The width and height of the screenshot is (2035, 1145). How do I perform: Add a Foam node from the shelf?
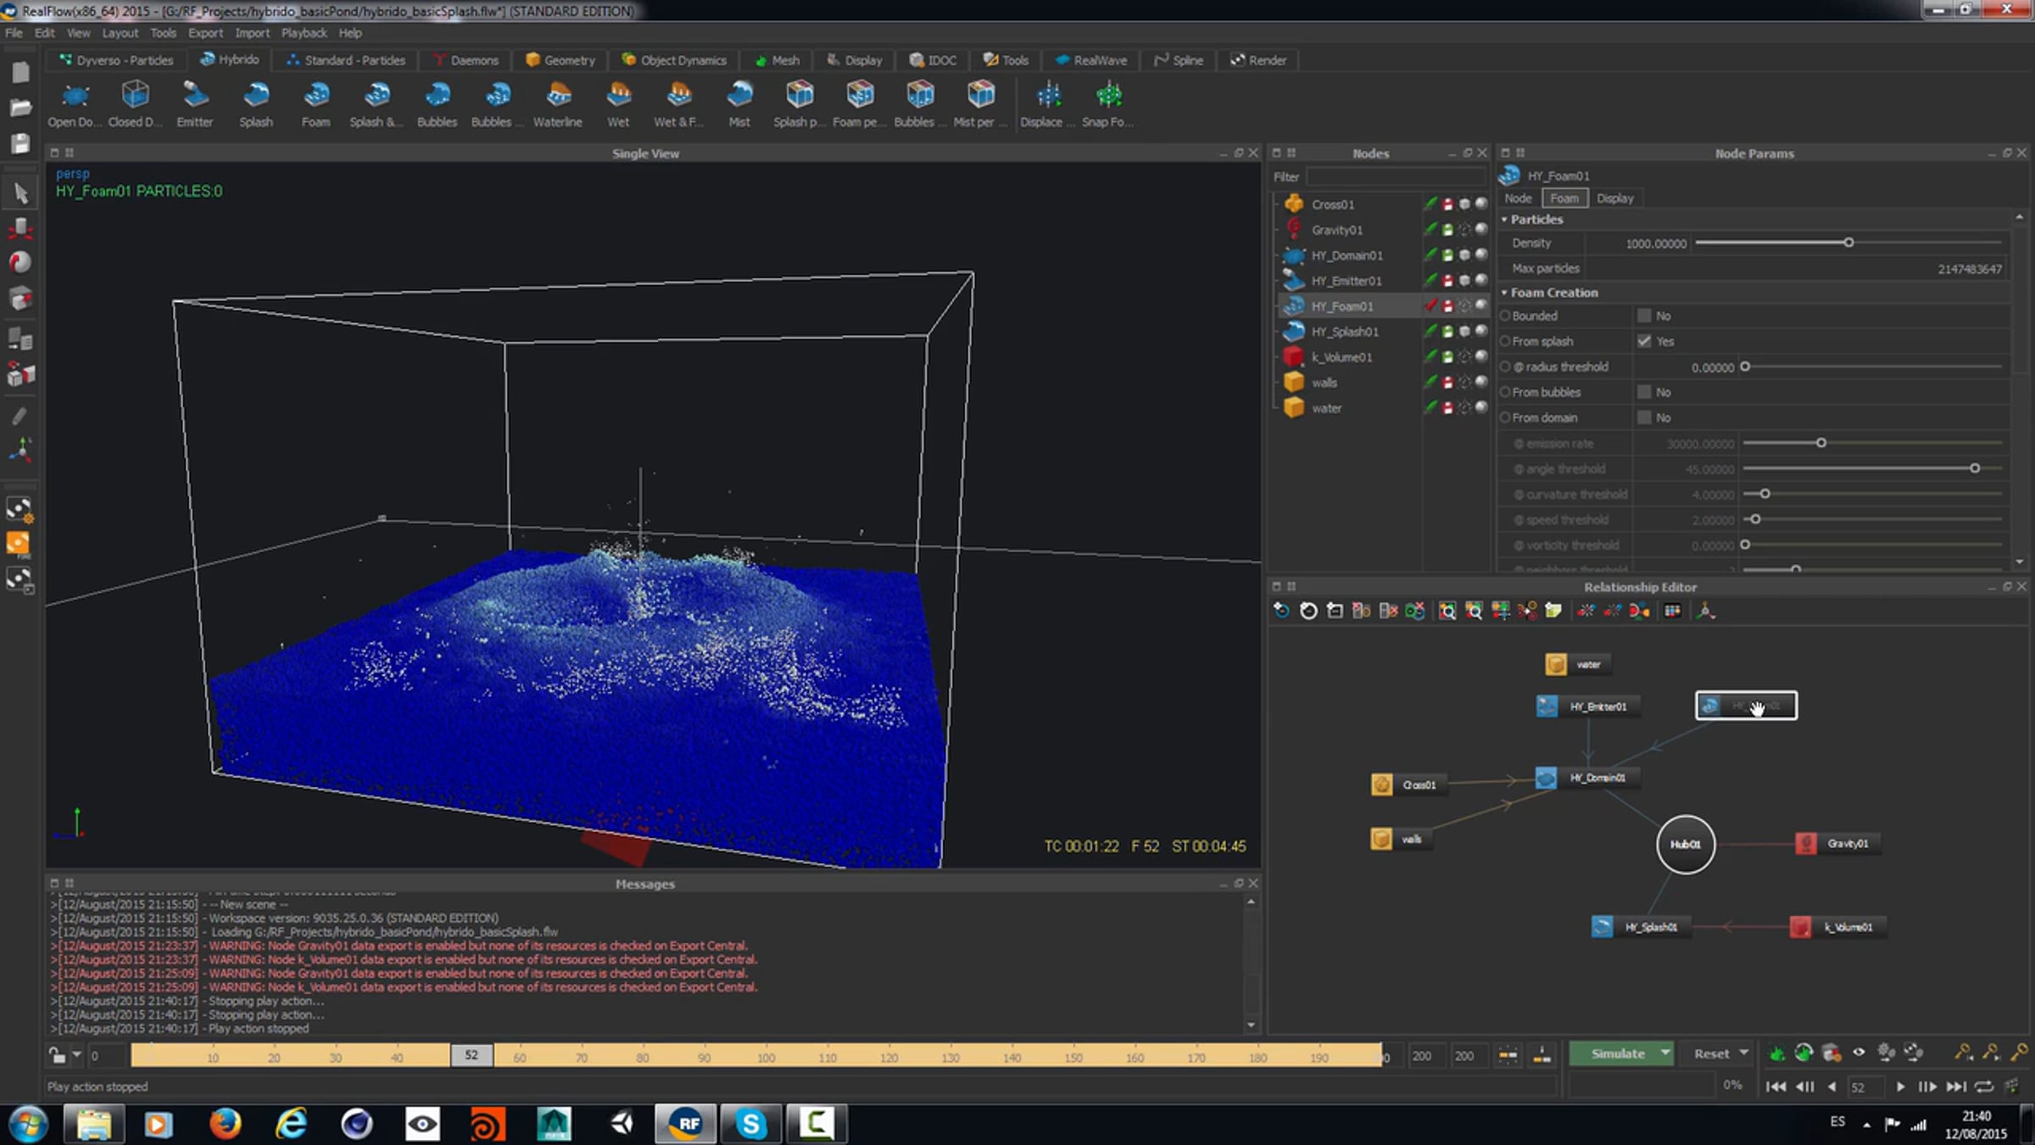tap(316, 103)
